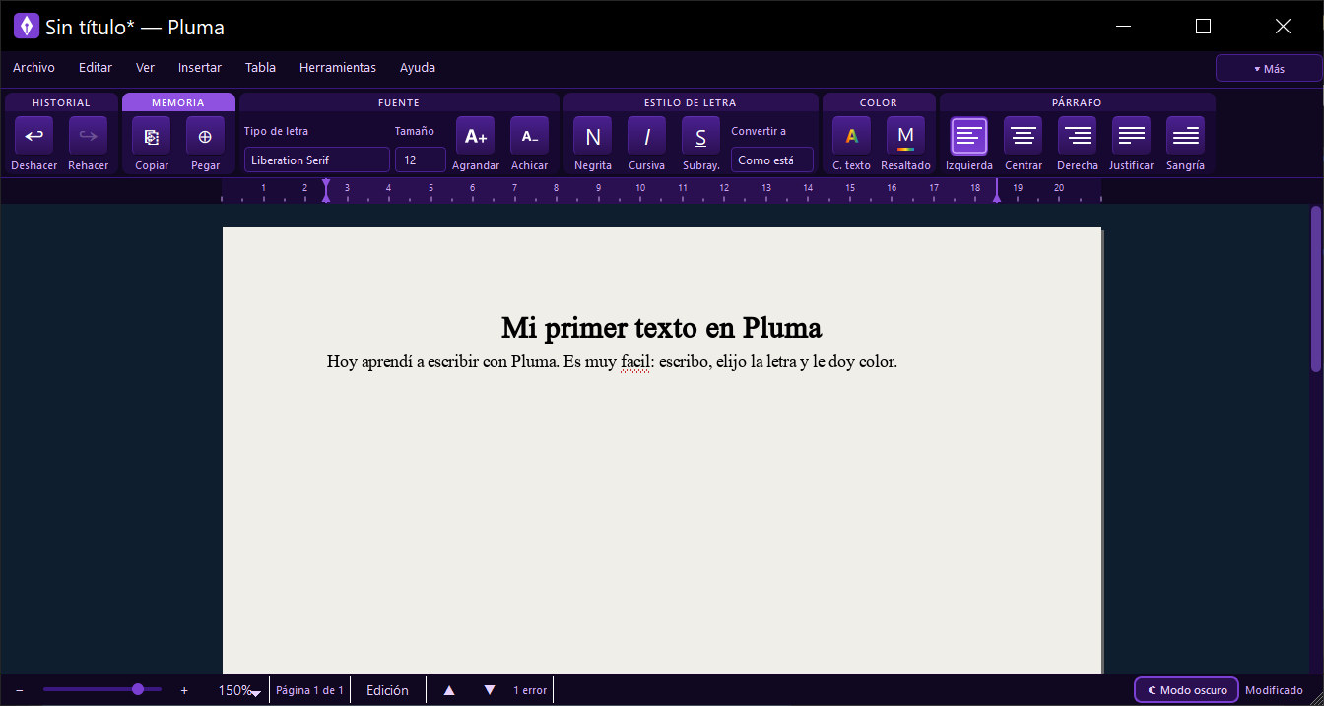Click the body sentence starting Hoy aprendí

612,361
